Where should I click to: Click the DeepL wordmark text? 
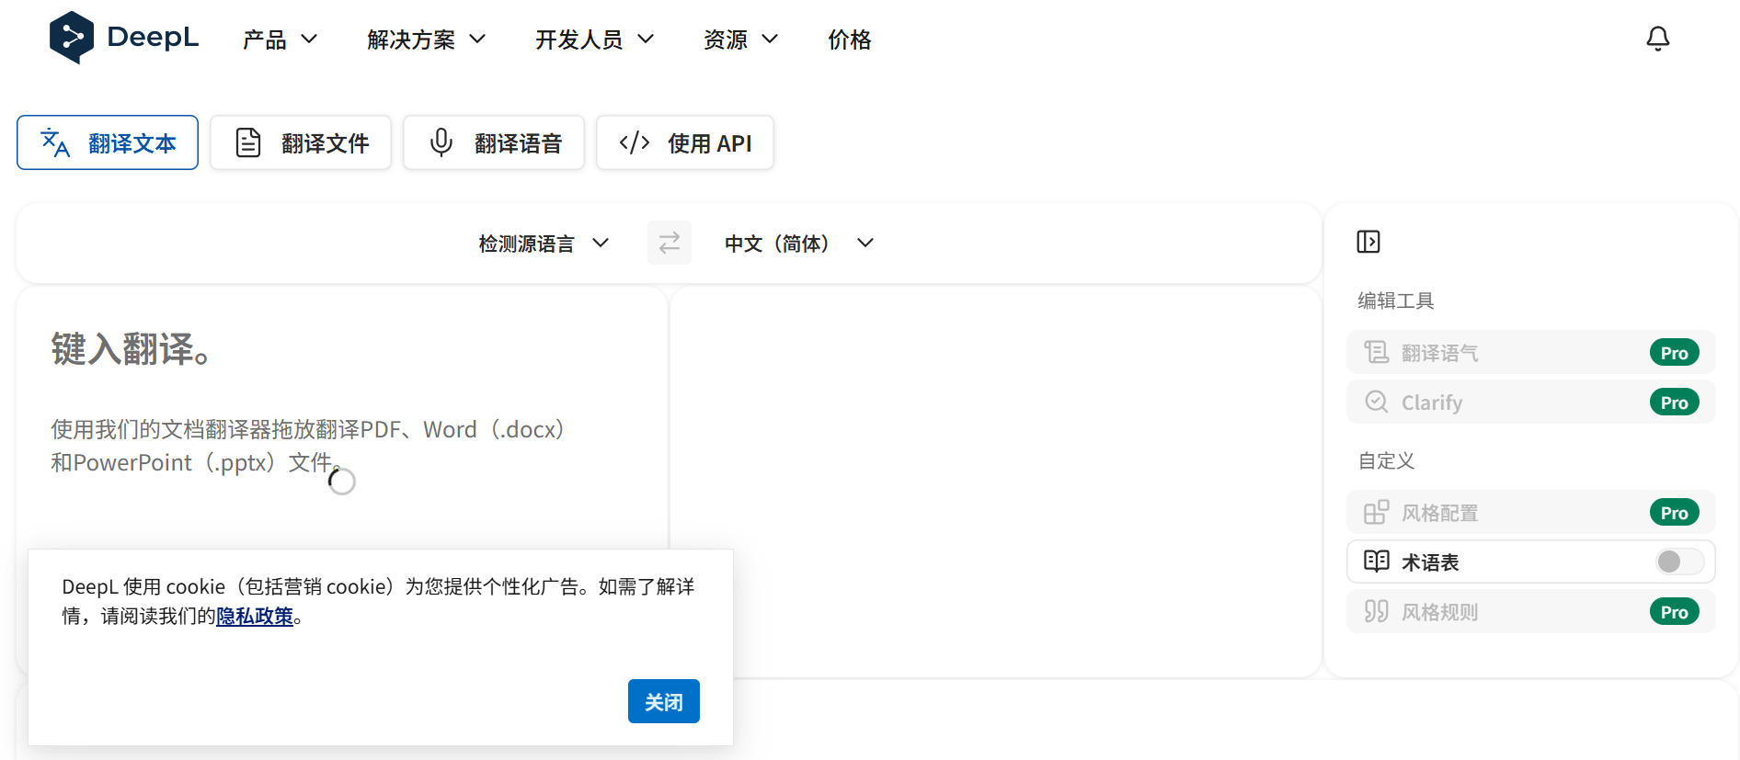tap(153, 37)
